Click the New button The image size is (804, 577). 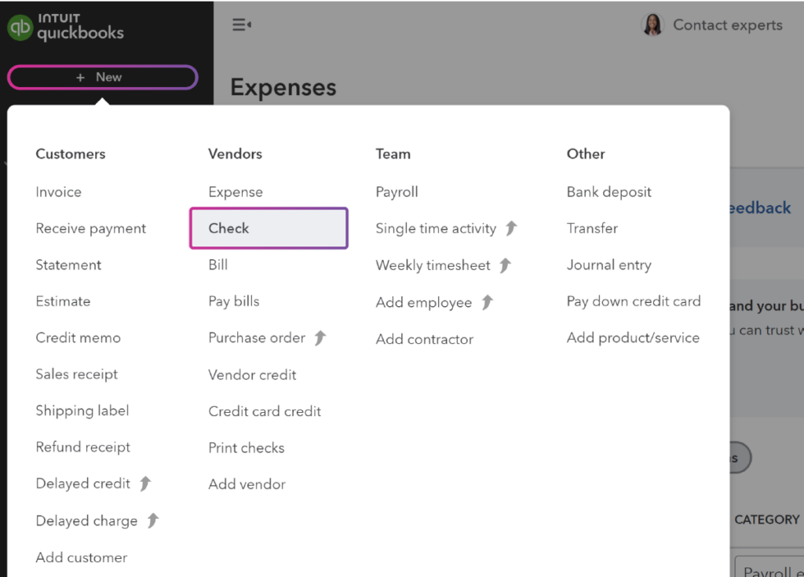coord(101,77)
